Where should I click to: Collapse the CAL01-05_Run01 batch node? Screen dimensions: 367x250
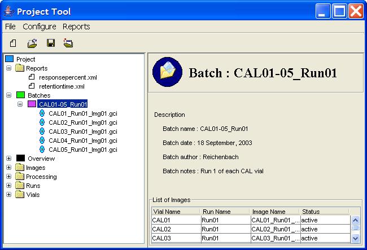coord(20,104)
